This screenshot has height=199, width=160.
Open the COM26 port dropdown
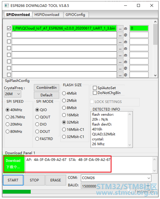116,178
